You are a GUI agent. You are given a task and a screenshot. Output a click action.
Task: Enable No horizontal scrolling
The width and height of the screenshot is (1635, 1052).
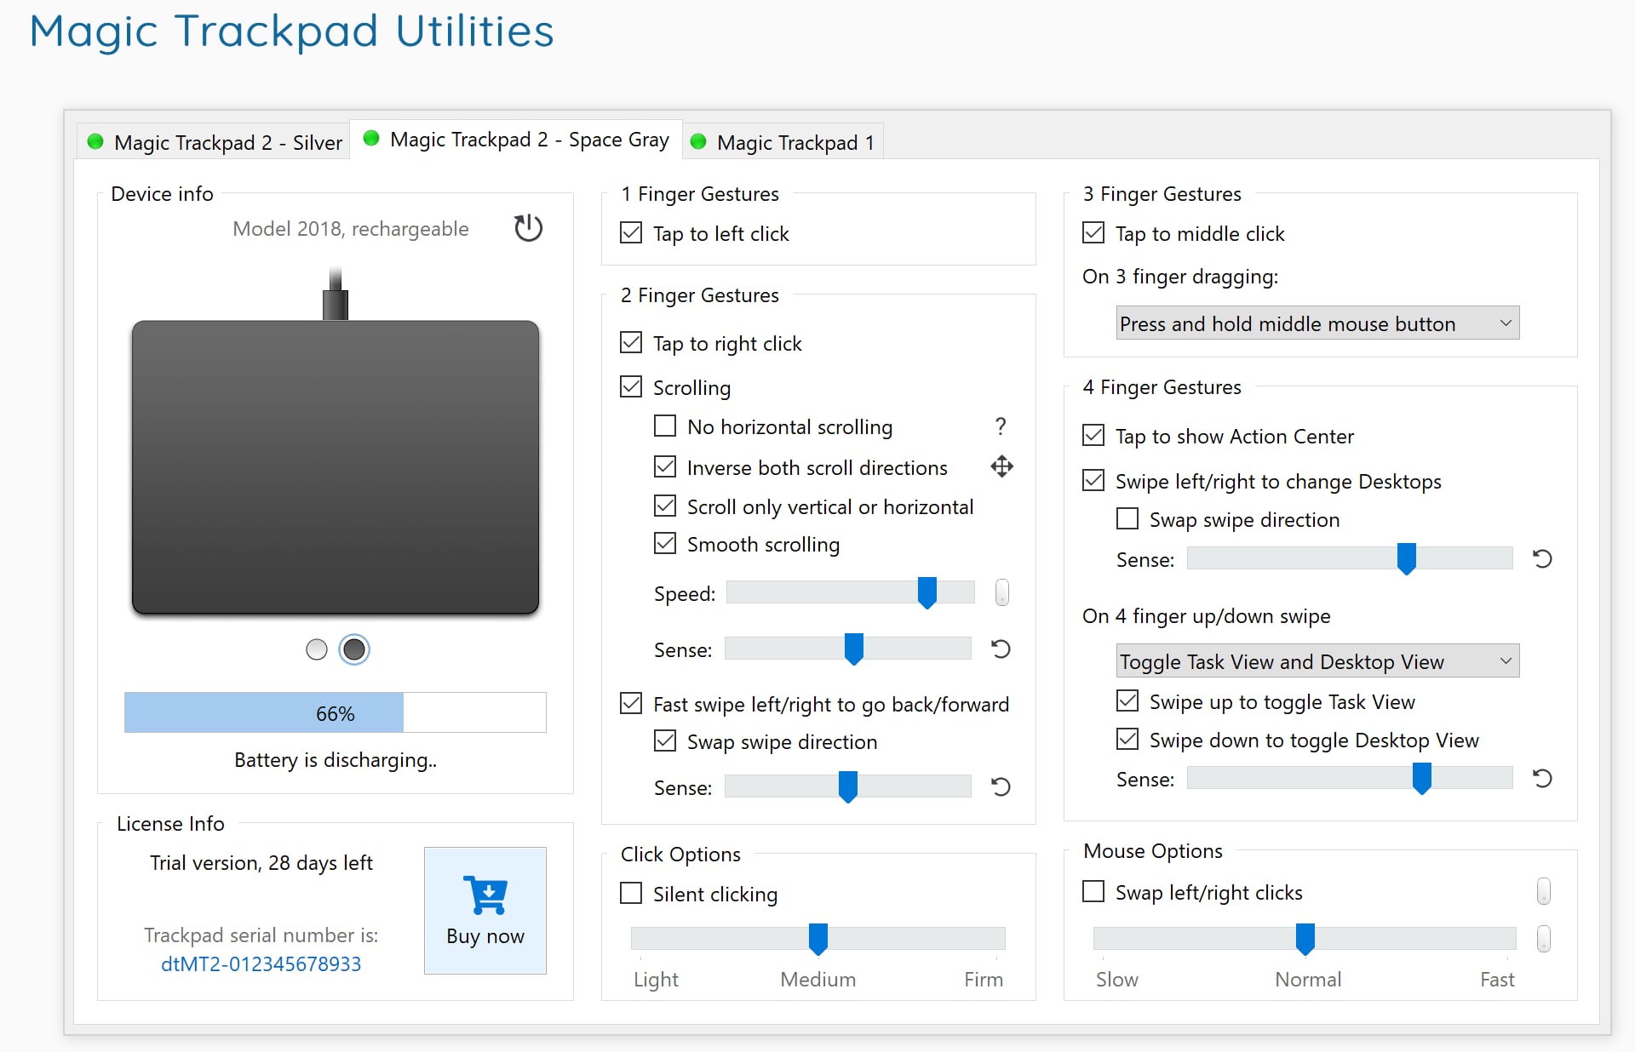665,426
